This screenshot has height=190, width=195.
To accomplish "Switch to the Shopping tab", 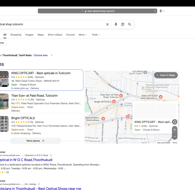I will 16,35.
